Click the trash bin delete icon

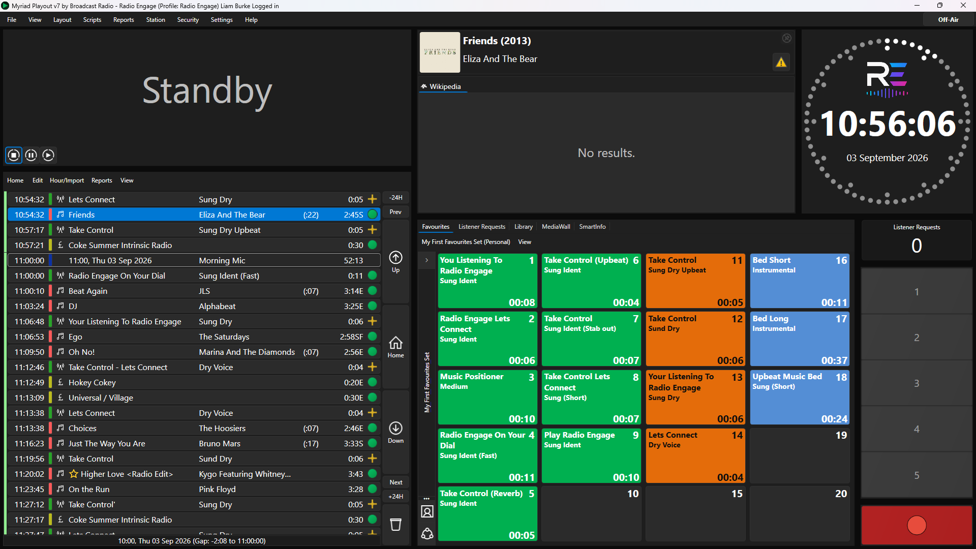[x=395, y=524]
